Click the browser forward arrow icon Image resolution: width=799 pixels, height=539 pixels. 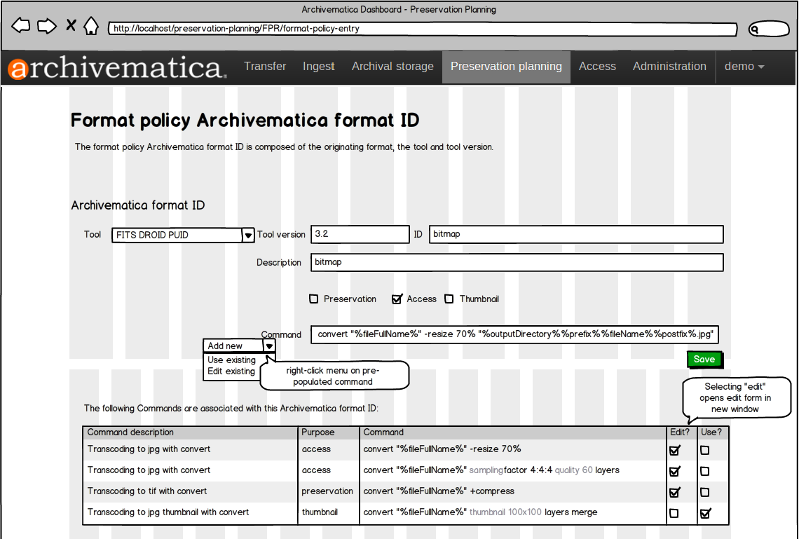point(46,27)
